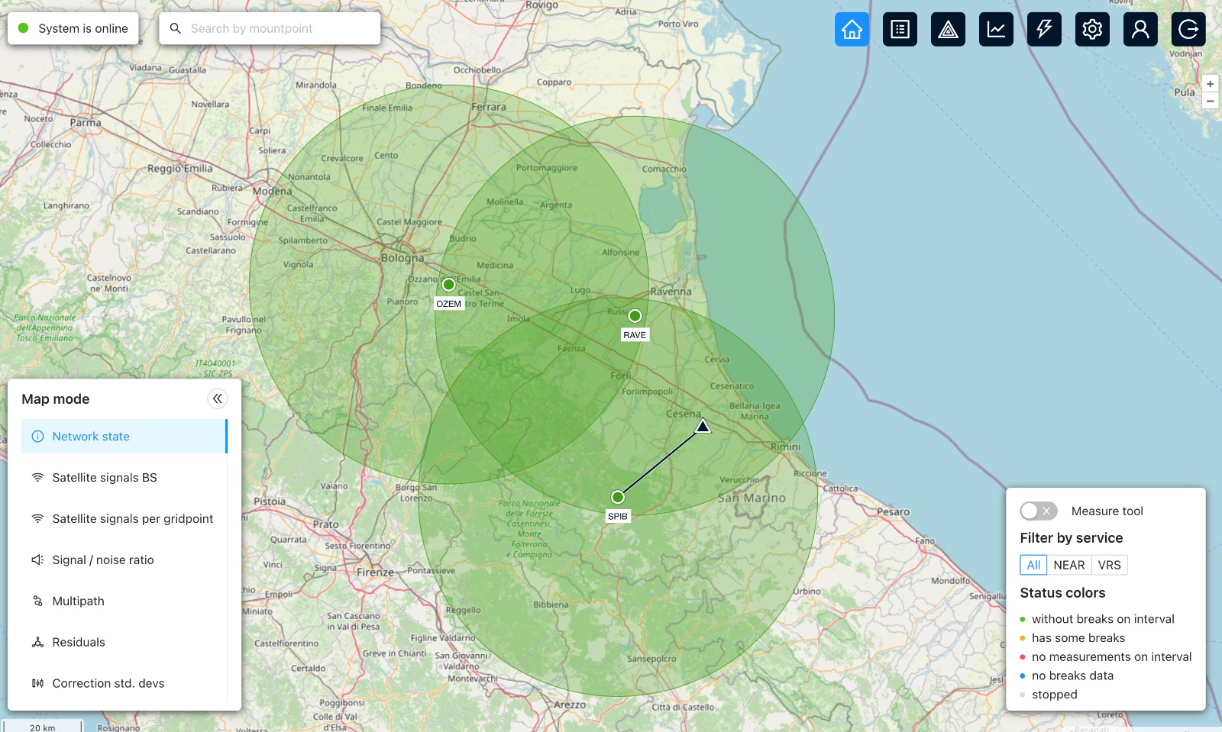Select Satellite signals BS mode
This screenshot has width=1222, height=732.
tap(105, 478)
